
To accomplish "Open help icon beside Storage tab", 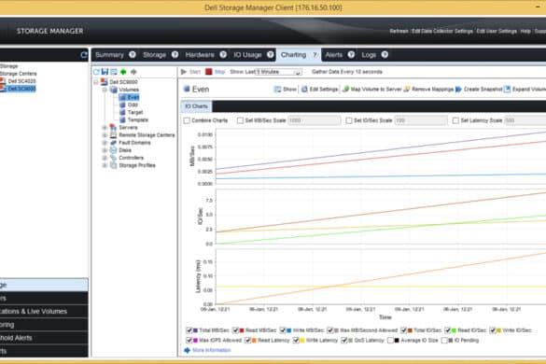I will pos(175,54).
